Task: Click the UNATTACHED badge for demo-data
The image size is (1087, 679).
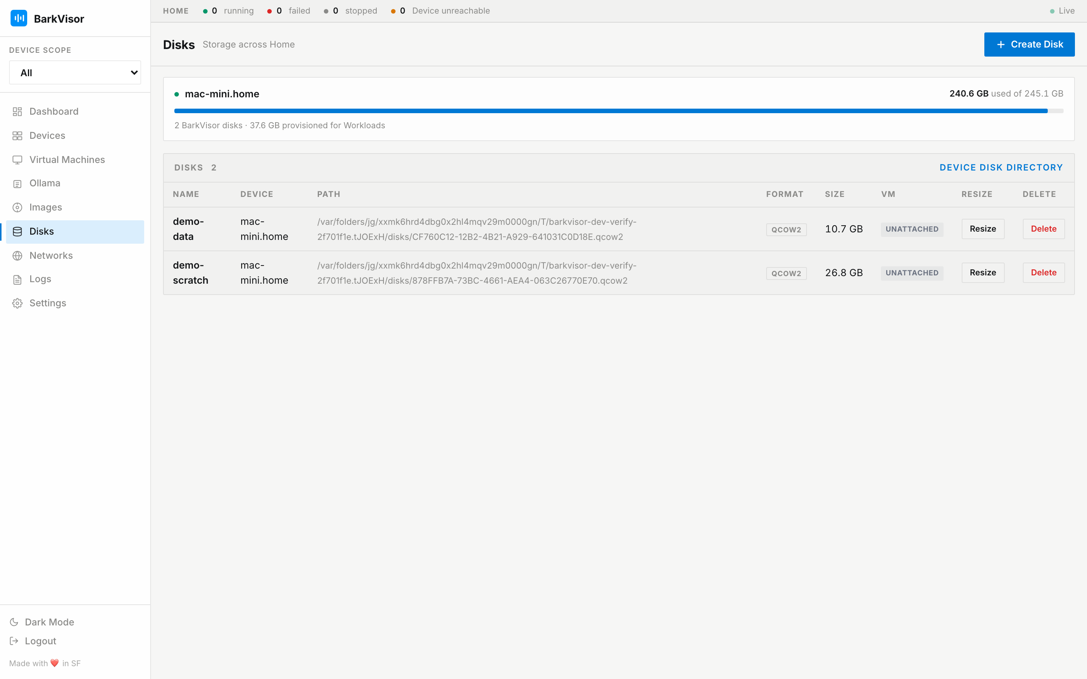Action: [x=912, y=229]
